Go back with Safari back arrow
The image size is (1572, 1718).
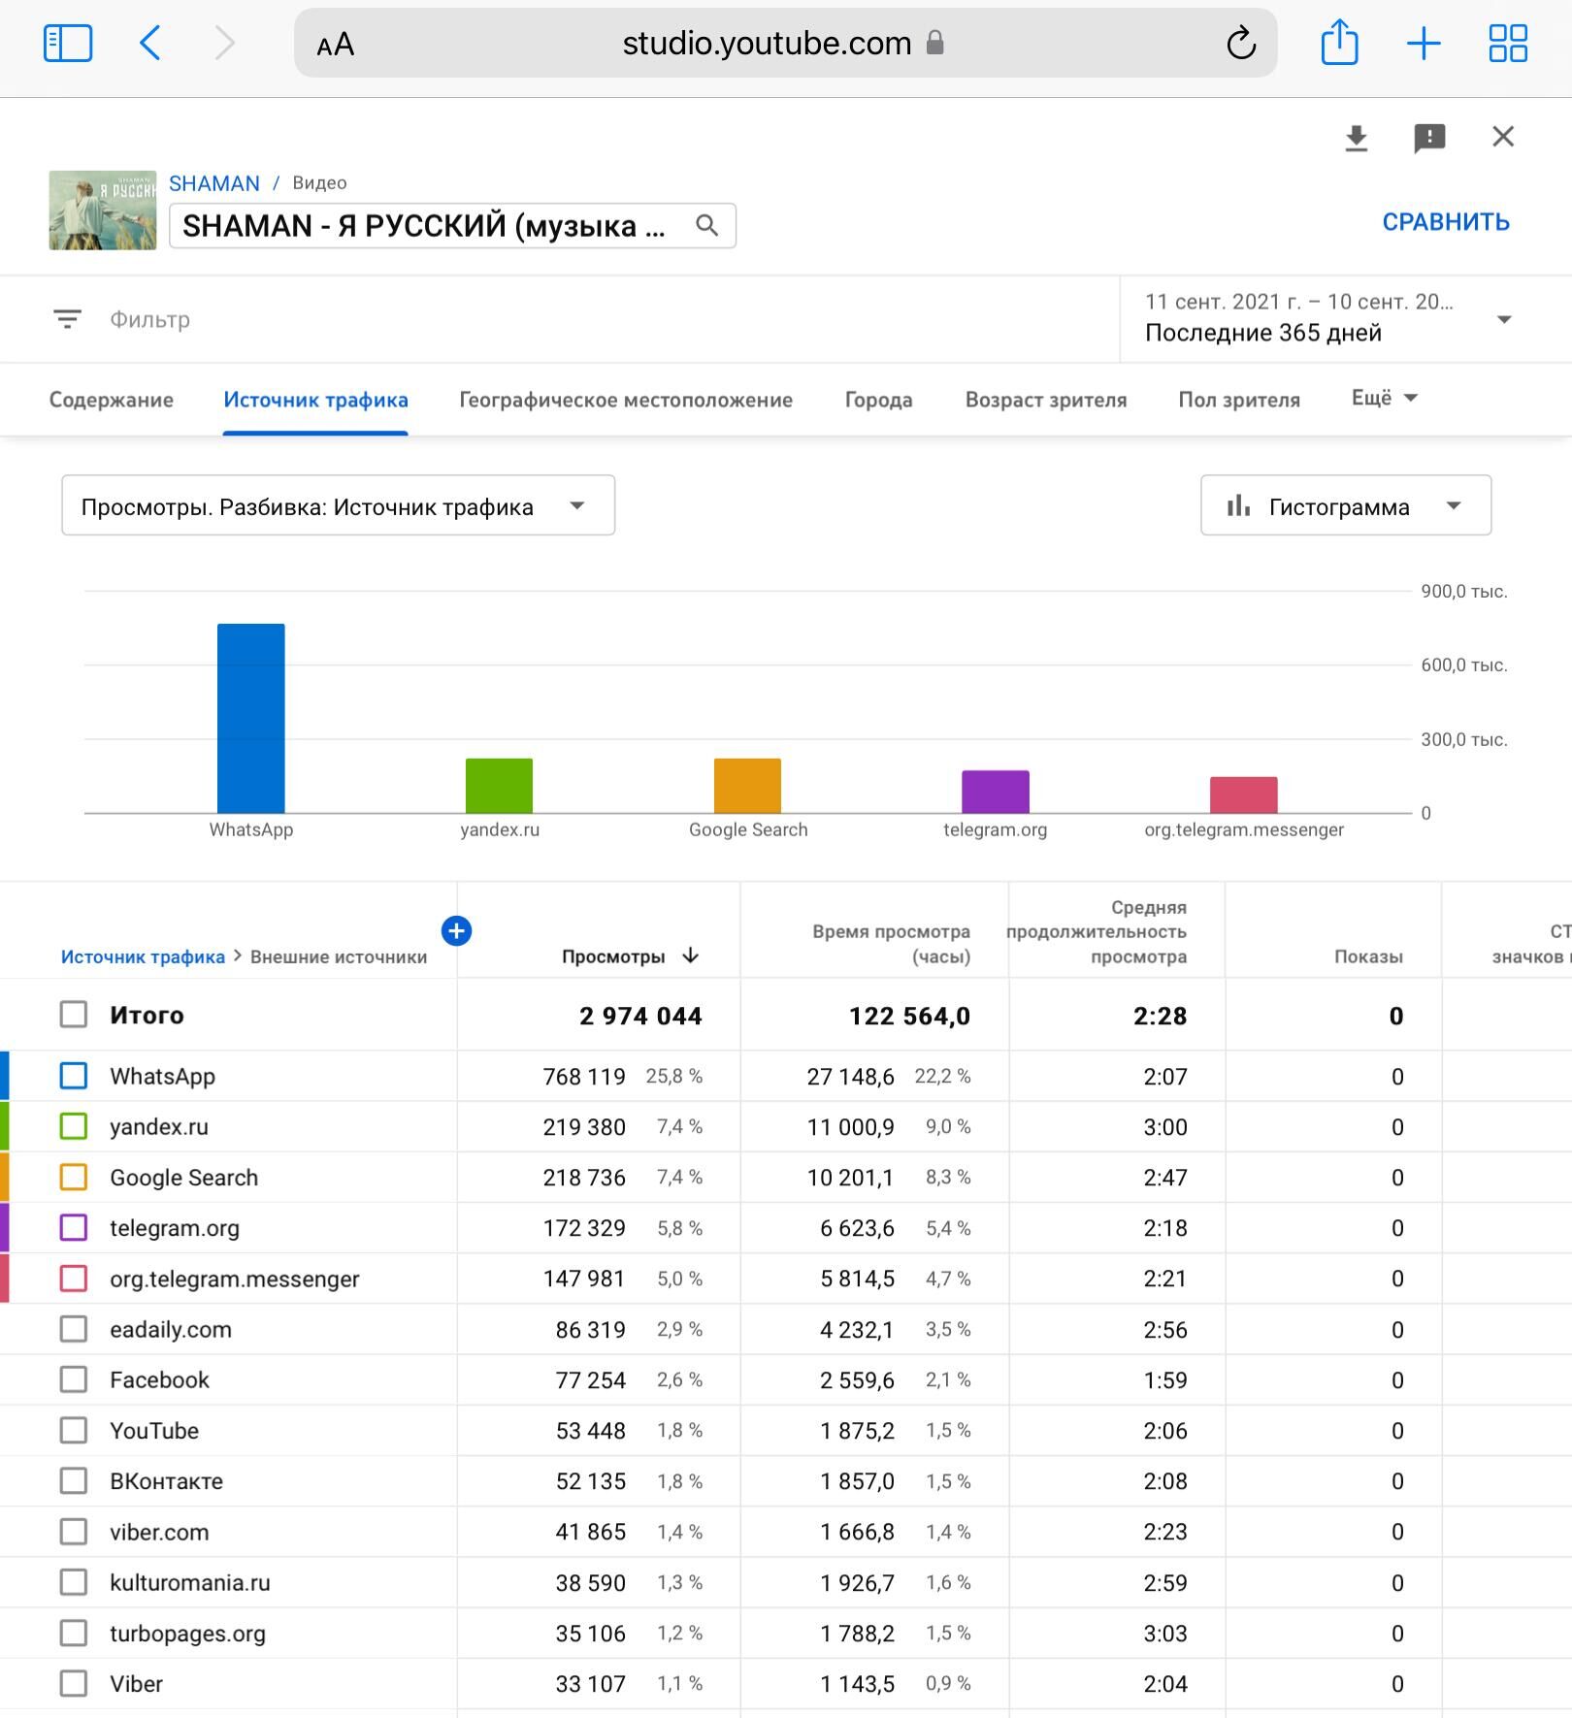tap(150, 44)
